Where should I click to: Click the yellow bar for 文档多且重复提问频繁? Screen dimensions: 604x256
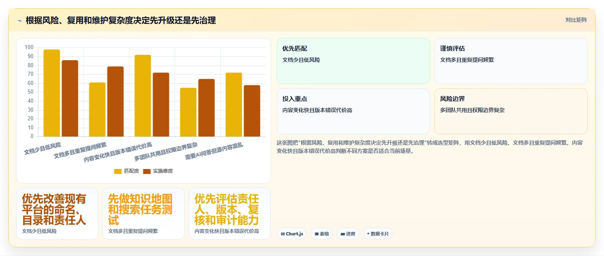[x=97, y=109]
